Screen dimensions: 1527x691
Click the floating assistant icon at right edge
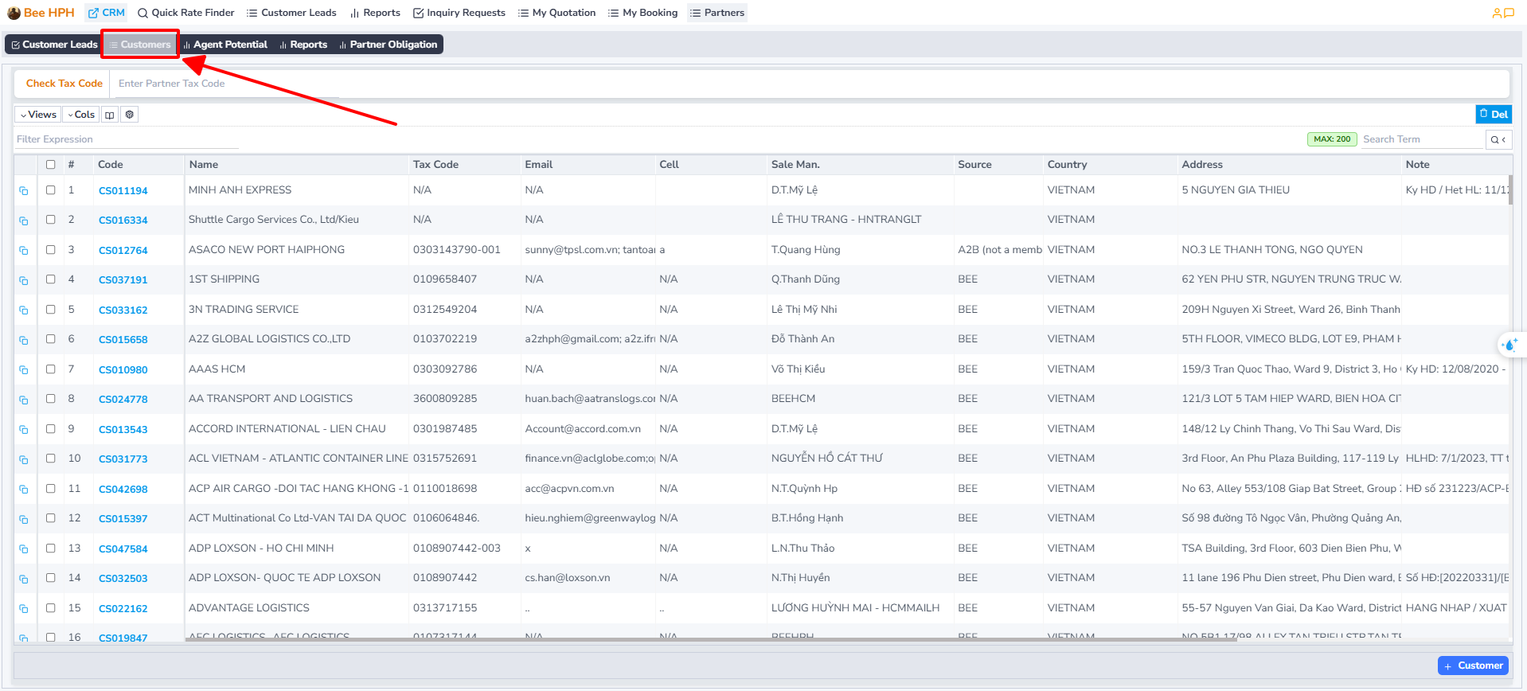tap(1509, 345)
